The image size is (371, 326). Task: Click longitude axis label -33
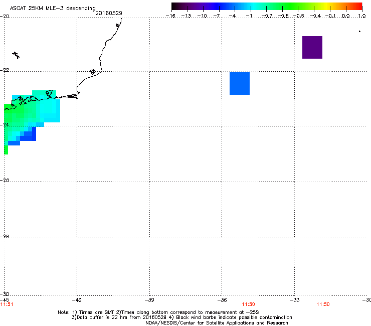pyautogui.click(x=294, y=300)
